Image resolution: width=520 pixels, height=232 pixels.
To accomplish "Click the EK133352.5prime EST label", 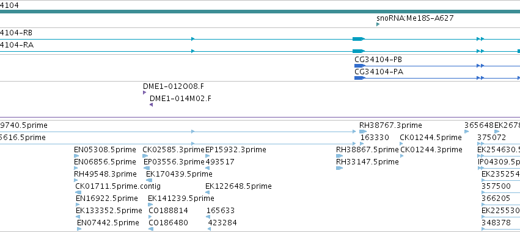I will [x=109, y=211].
